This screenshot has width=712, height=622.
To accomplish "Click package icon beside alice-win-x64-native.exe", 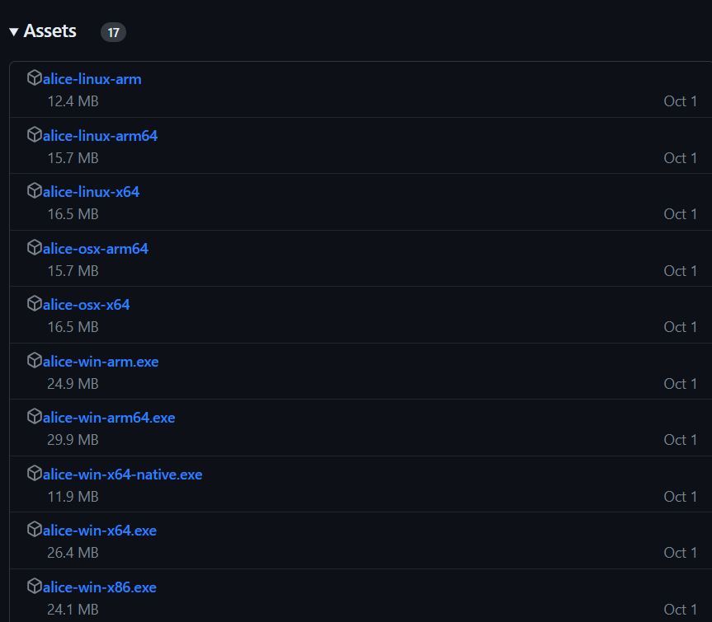I will [34, 474].
